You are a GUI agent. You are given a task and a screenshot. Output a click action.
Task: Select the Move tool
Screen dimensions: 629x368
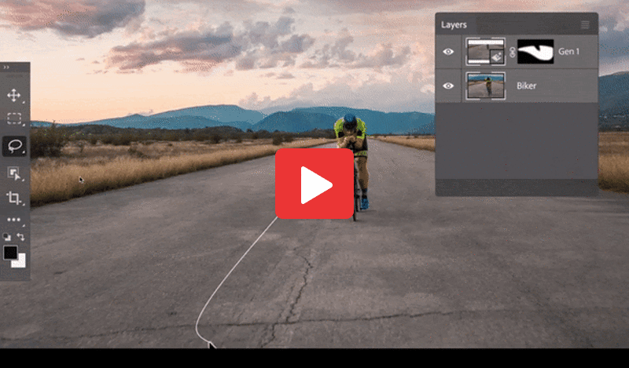[13, 95]
